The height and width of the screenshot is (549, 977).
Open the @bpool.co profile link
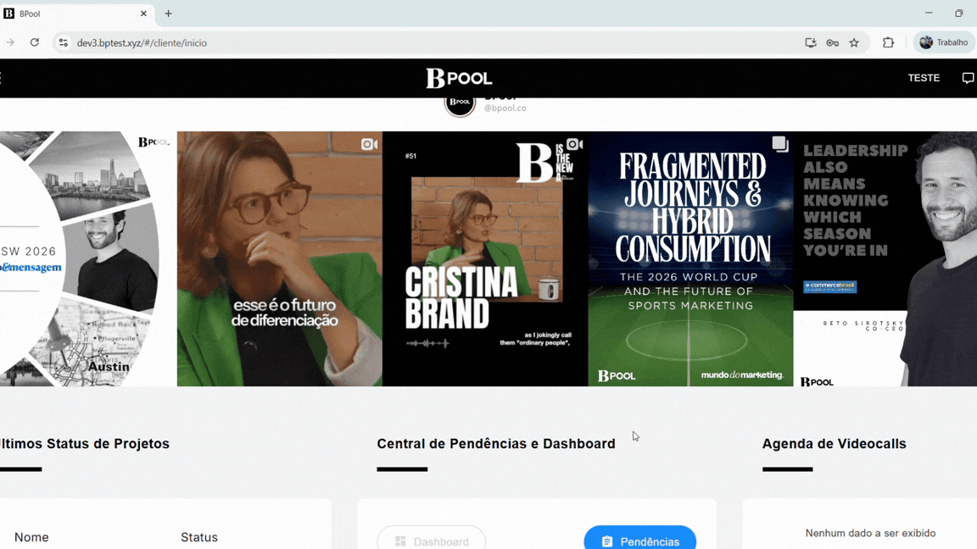[505, 108]
